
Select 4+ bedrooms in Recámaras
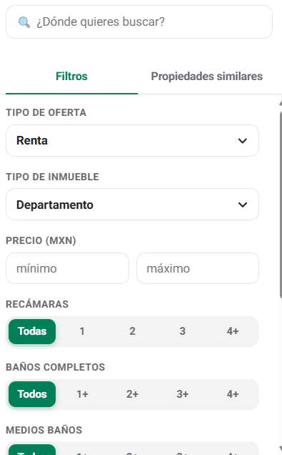233,331
